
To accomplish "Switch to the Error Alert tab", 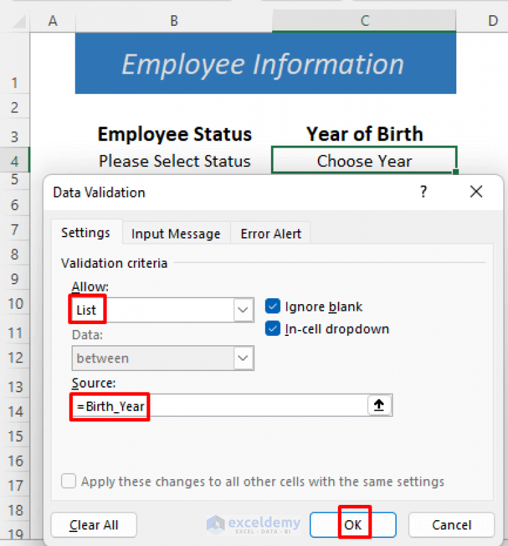I will [x=270, y=233].
